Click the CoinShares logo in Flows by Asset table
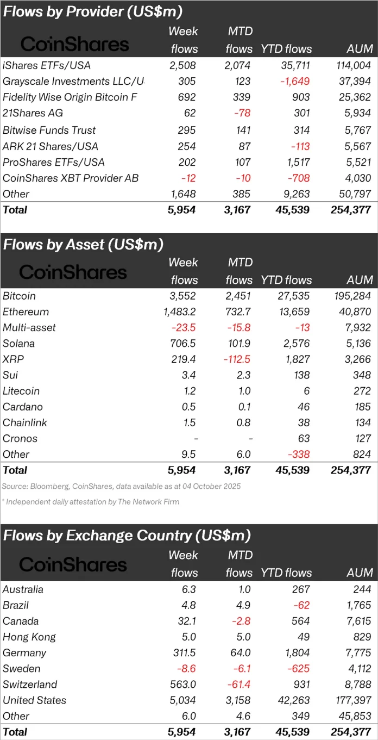Viewport: 378px width, 740px height. 73,272
